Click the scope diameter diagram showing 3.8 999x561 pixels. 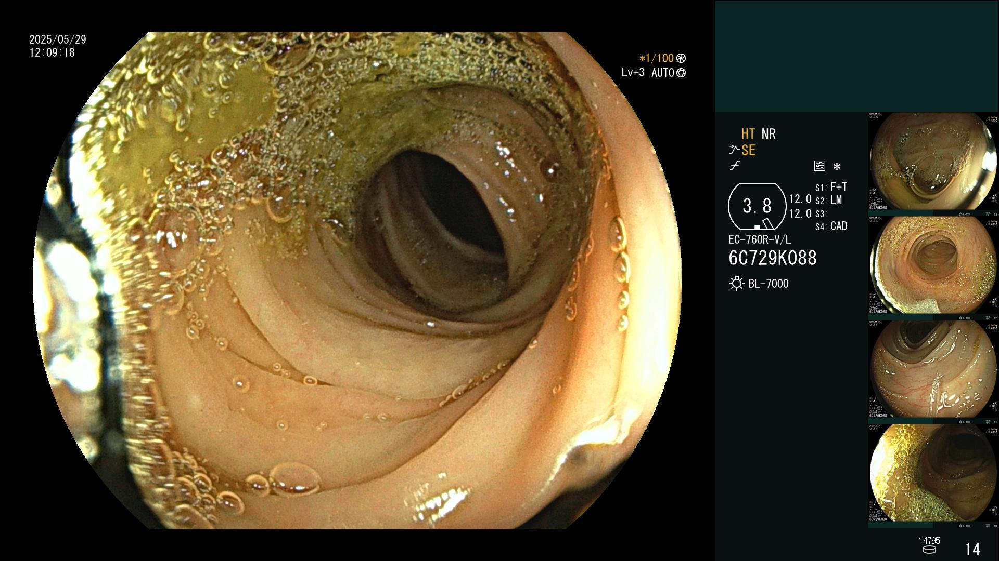[757, 206]
